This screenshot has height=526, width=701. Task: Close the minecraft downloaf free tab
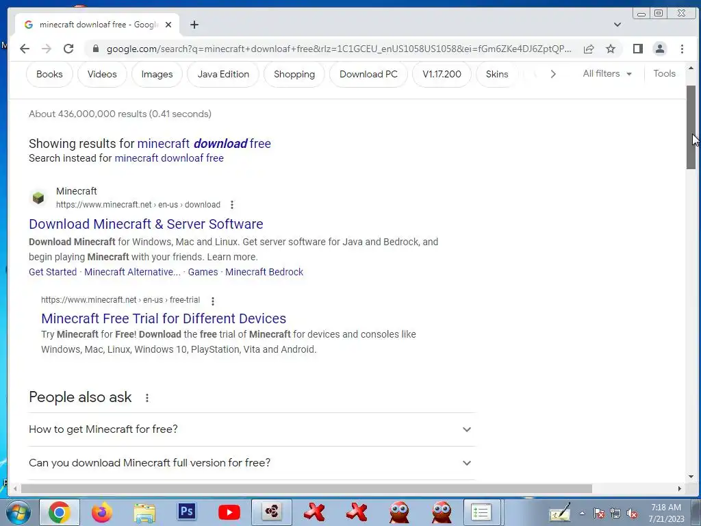pyautogui.click(x=168, y=25)
